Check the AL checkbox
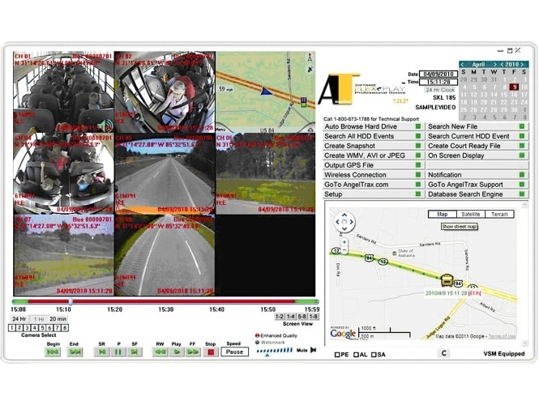The width and height of the screenshot is (539, 405). pyautogui.click(x=356, y=355)
